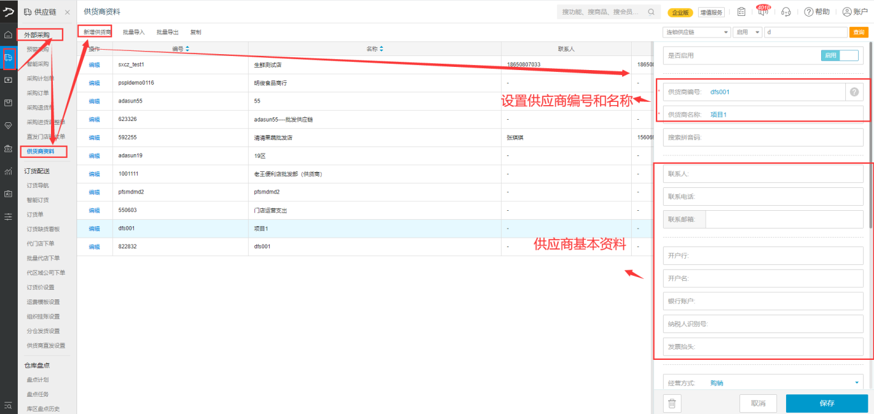Viewport: 874px width, 414px height.
Task: Click 复制 in the toolbar
Action: [196, 32]
